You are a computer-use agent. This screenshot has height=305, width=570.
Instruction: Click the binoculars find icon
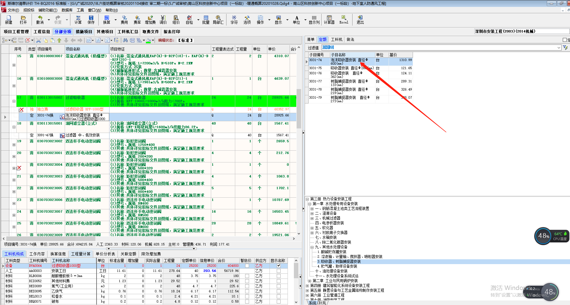(x=125, y=40)
